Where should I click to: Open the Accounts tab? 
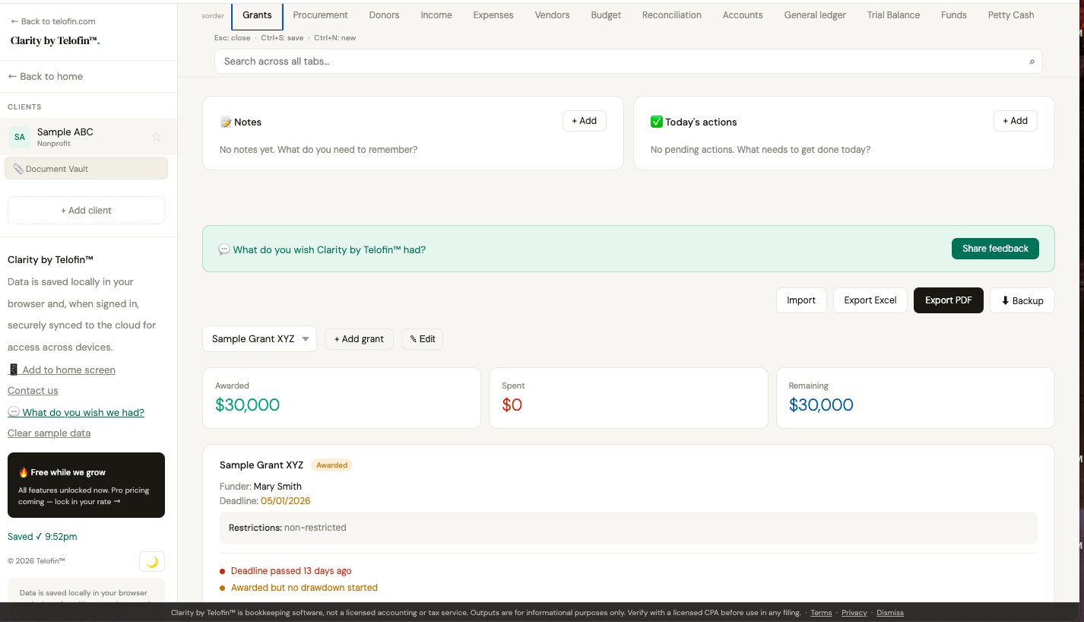pyautogui.click(x=743, y=15)
